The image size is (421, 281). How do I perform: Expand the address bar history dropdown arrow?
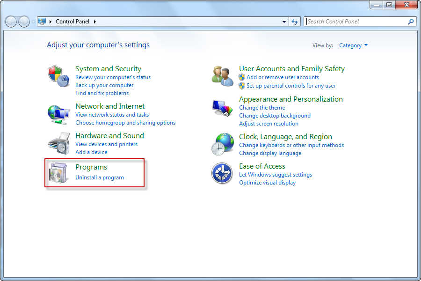point(284,22)
